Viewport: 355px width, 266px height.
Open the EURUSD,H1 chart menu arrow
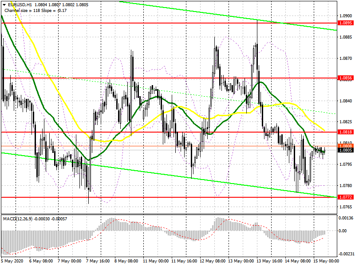4,5
